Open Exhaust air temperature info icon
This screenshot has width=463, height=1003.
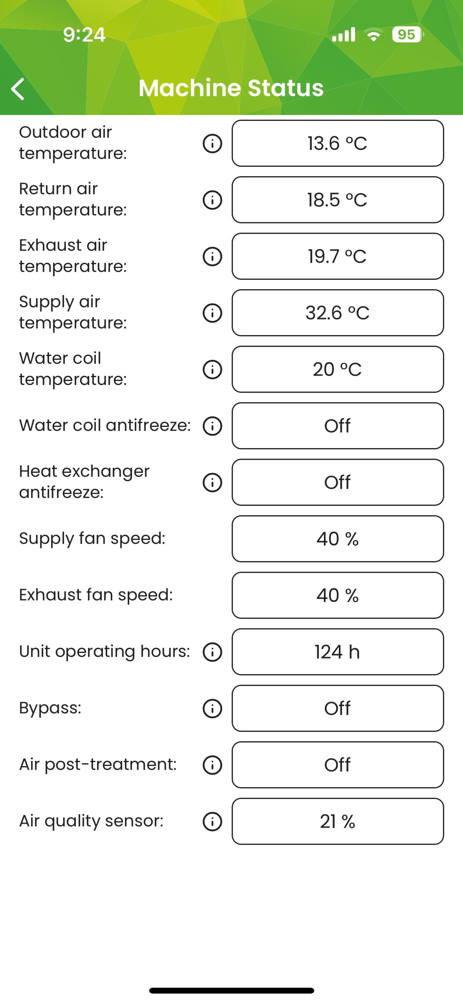point(212,256)
